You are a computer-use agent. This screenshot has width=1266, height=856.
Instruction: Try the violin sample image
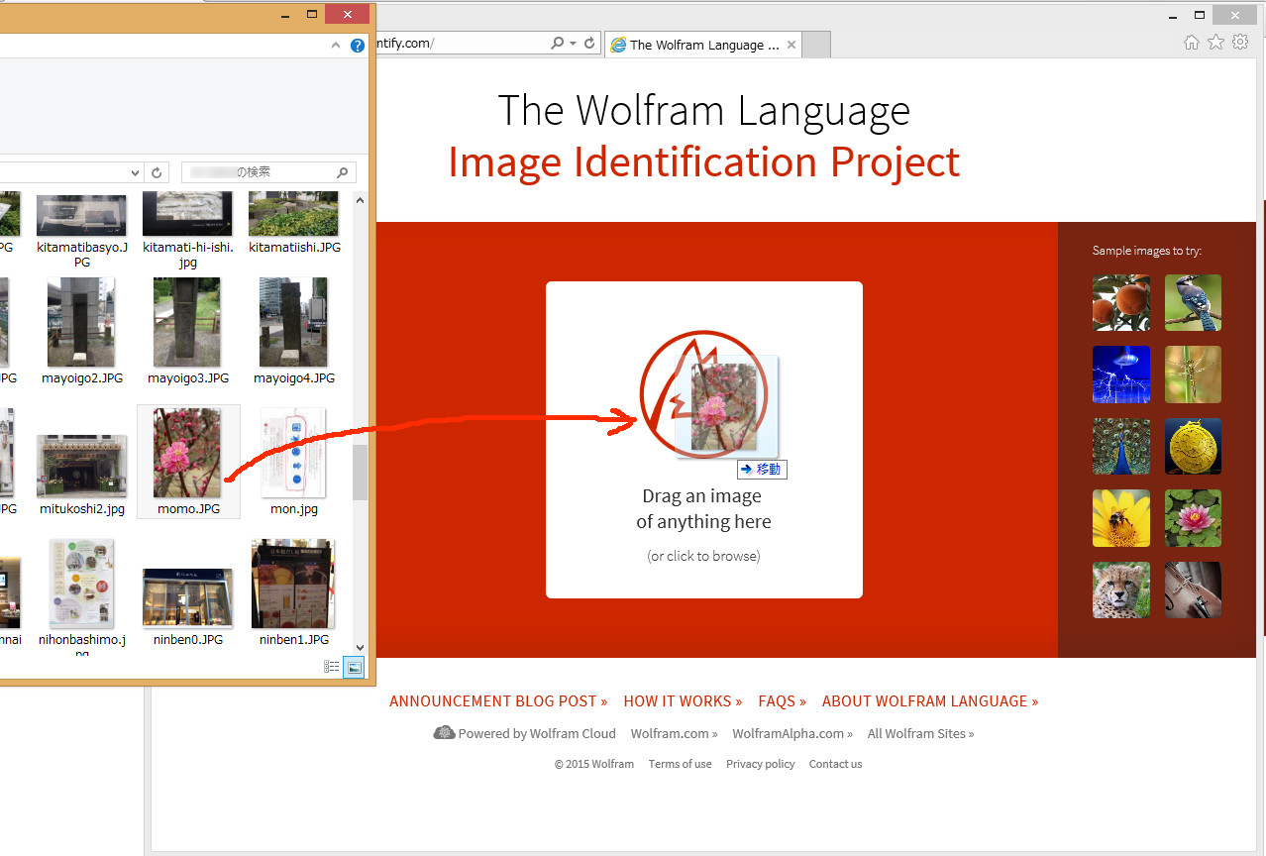click(1193, 590)
